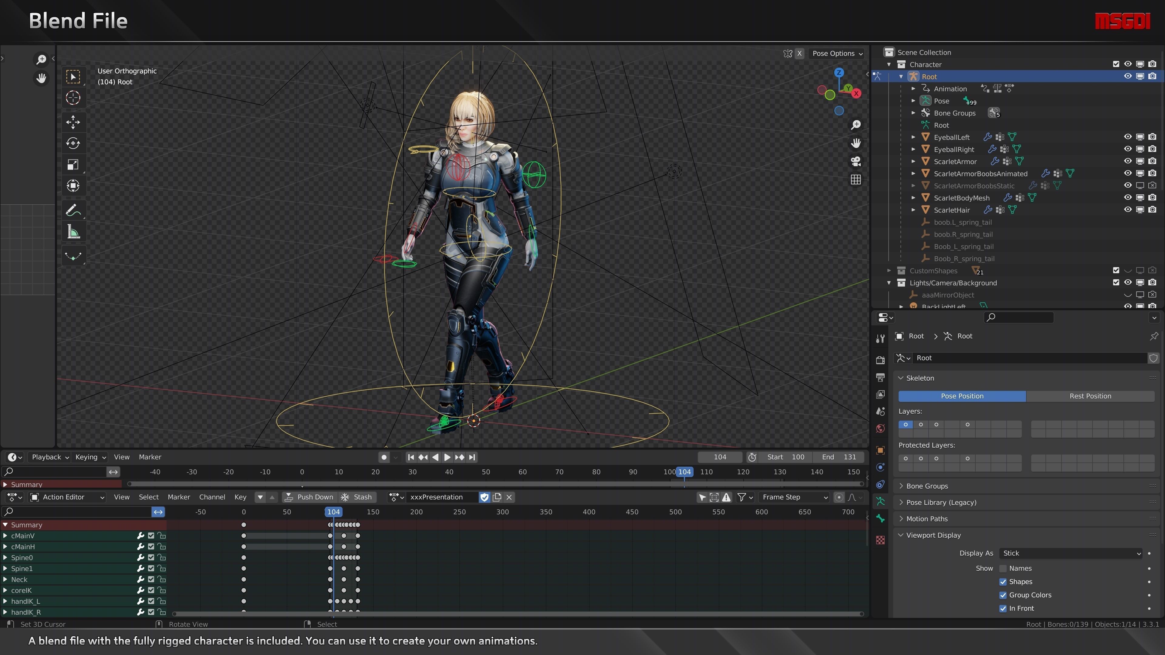Uncheck mute checkbox for cMainV channel
Image resolution: width=1165 pixels, height=655 pixels.
point(151,536)
